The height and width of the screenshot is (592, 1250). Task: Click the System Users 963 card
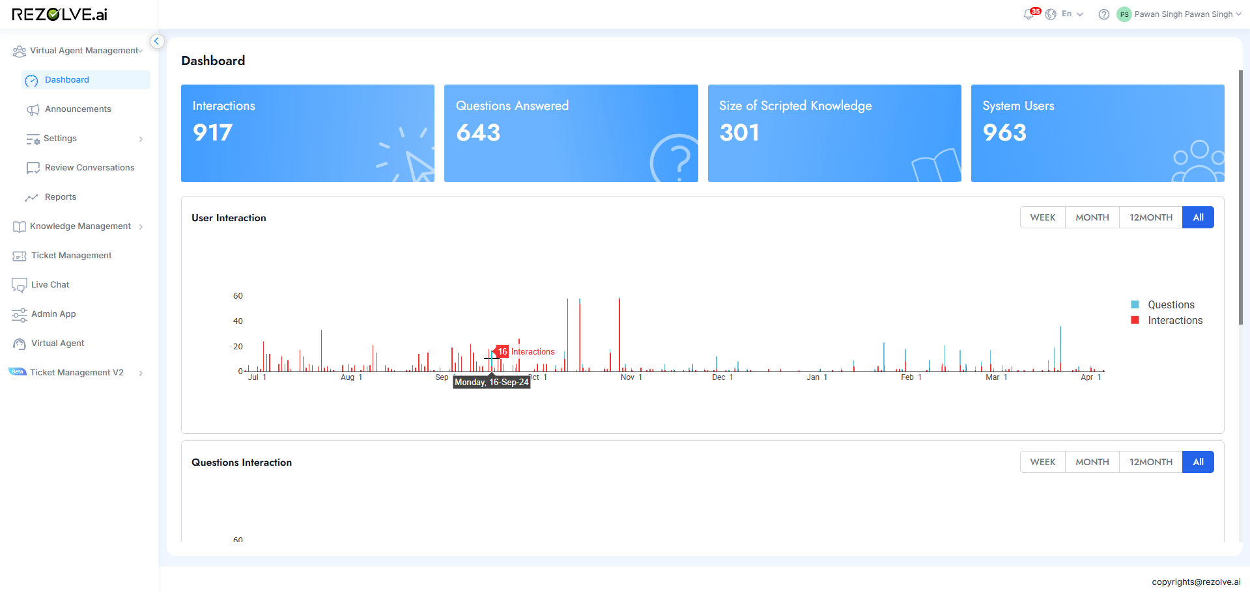tap(1098, 133)
